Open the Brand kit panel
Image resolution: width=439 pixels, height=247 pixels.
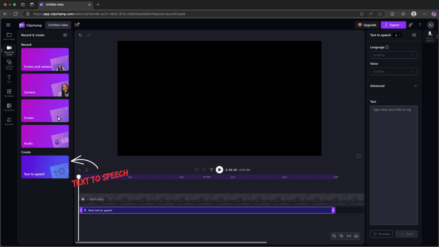tap(9, 122)
